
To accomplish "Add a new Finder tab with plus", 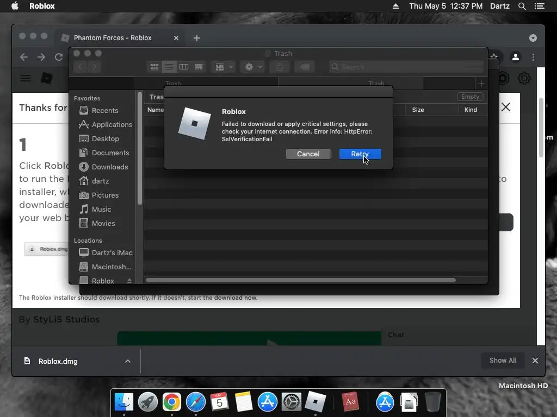I will (x=482, y=84).
